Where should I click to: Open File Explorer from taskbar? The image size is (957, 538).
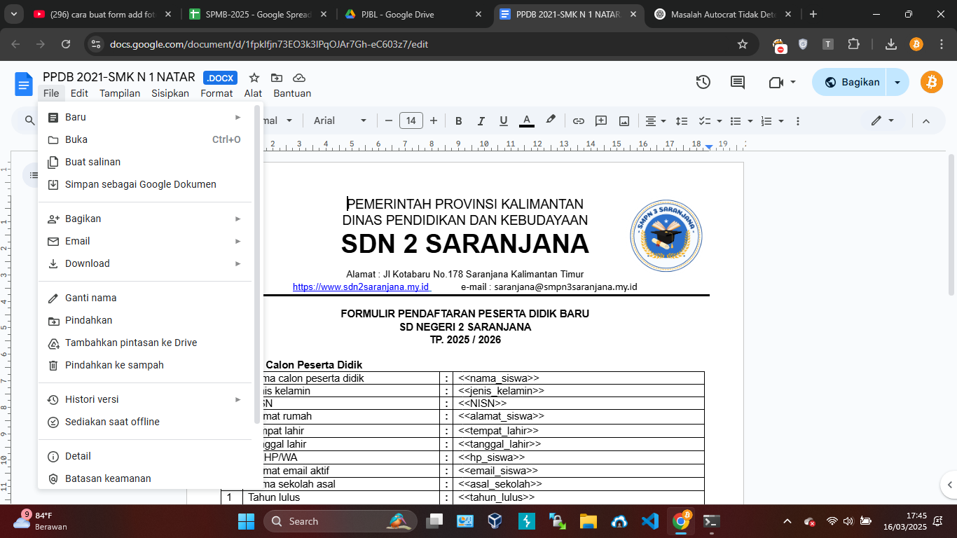tap(588, 521)
